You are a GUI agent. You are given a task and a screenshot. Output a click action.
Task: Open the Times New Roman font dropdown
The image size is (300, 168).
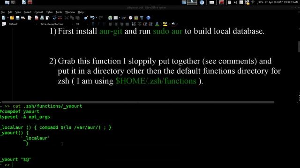(x=56, y=24)
